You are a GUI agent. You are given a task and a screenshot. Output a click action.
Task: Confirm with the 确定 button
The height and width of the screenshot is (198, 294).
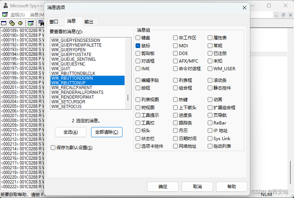point(163,187)
